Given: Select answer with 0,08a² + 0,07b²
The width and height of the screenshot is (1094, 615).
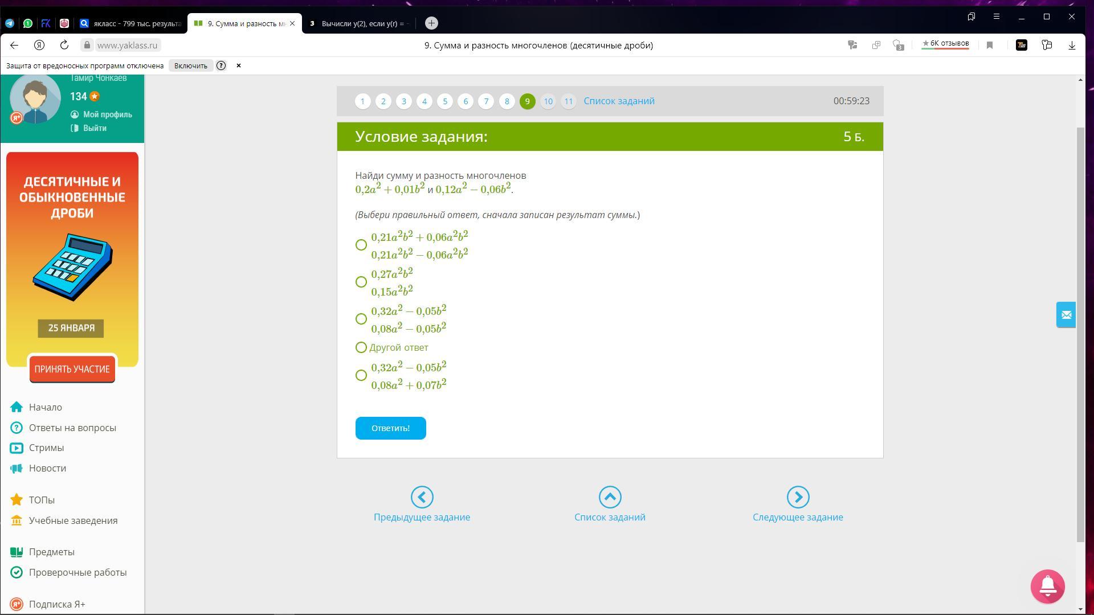Looking at the screenshot, I should [361, 375].
